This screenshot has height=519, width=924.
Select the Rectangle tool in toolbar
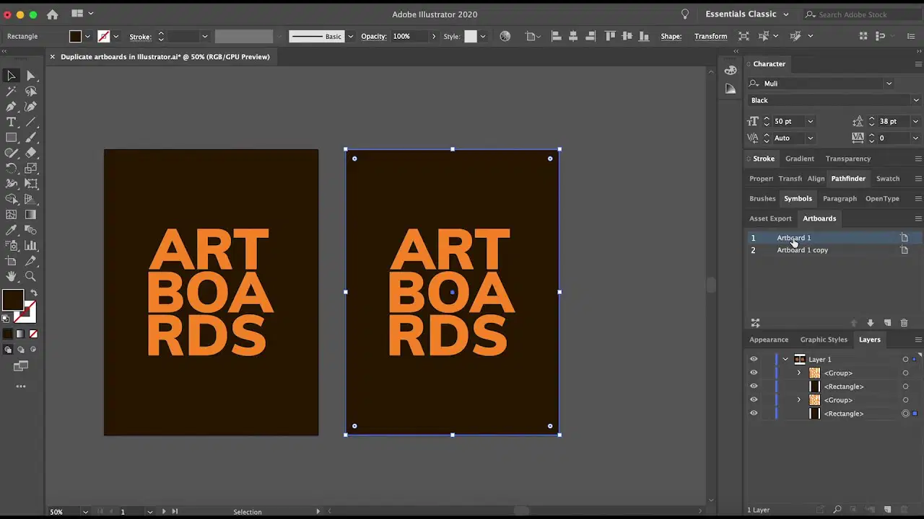click(12, 138)
